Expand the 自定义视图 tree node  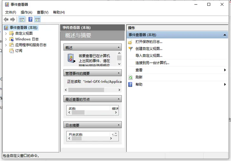tap(6, 34)
